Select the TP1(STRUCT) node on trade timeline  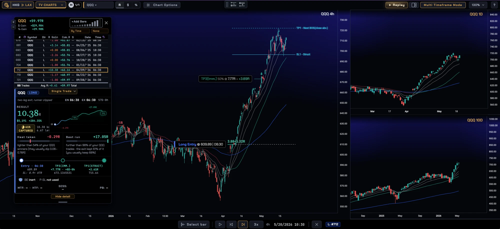click(x=104, y=160)
